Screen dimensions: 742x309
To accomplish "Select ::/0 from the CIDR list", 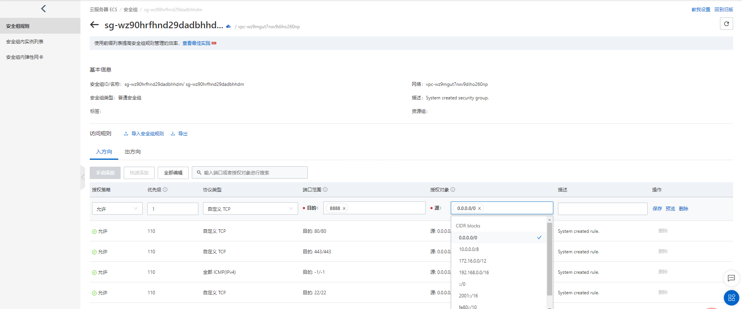I will point(499,284).
